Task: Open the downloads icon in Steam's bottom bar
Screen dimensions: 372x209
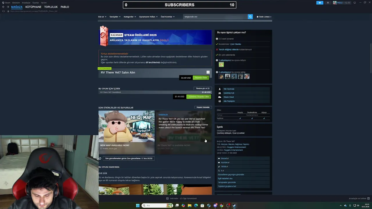Action: (167, 199)
